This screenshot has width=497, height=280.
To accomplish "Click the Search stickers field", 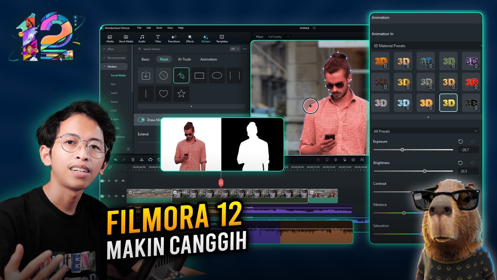I will [x=182, y=49].
